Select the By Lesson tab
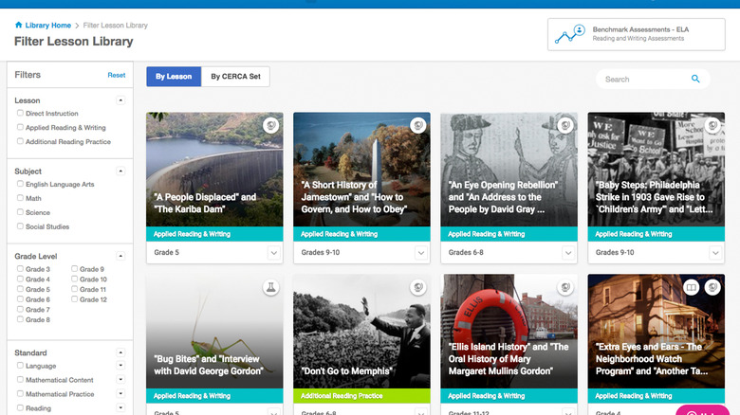The width and height of the screenshot is (740, 415). coord(174,77)
